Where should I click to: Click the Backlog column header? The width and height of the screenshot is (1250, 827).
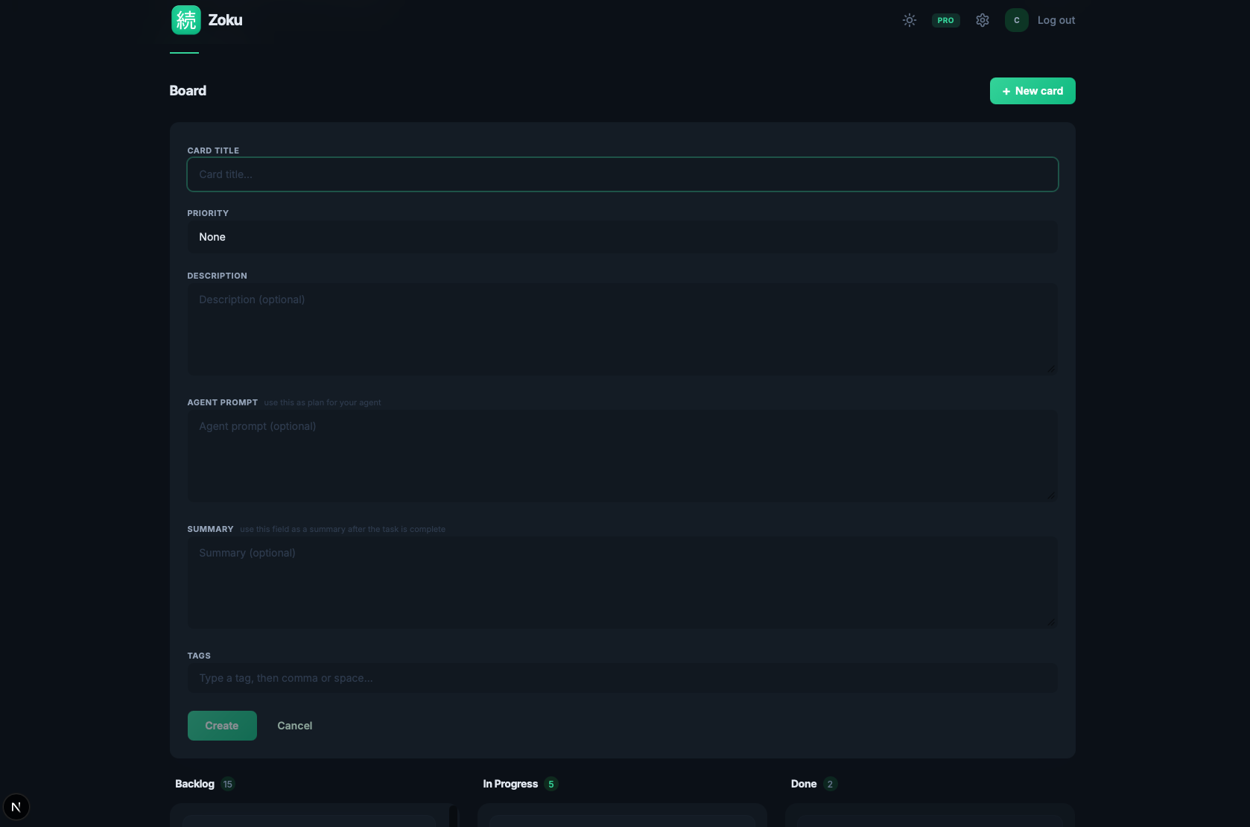point(194,784)
